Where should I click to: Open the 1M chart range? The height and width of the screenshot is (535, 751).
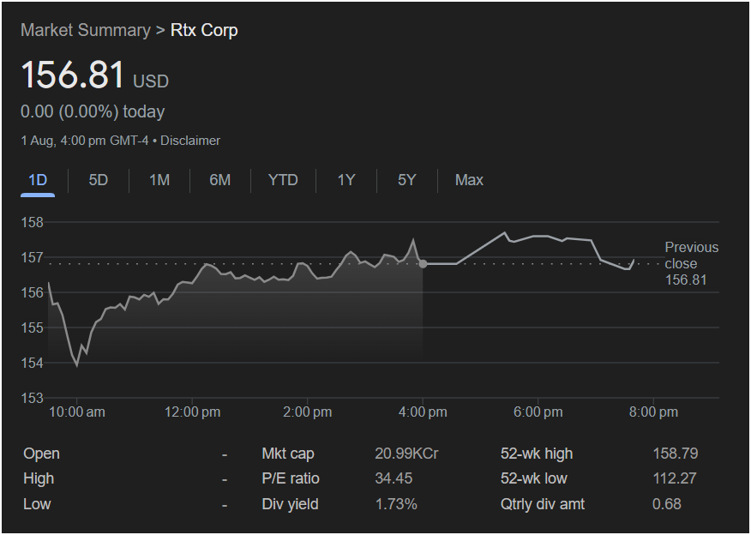point(159,180)
